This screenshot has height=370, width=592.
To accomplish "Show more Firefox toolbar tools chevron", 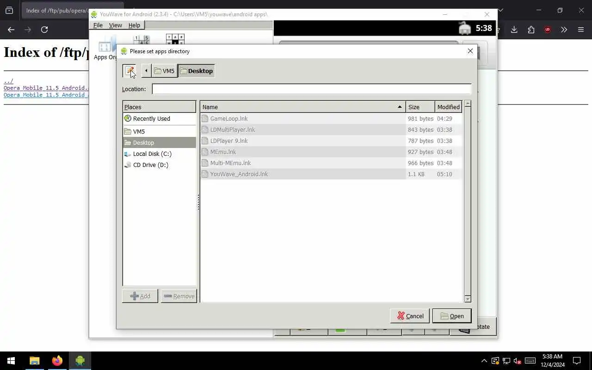I will [564, 30].
